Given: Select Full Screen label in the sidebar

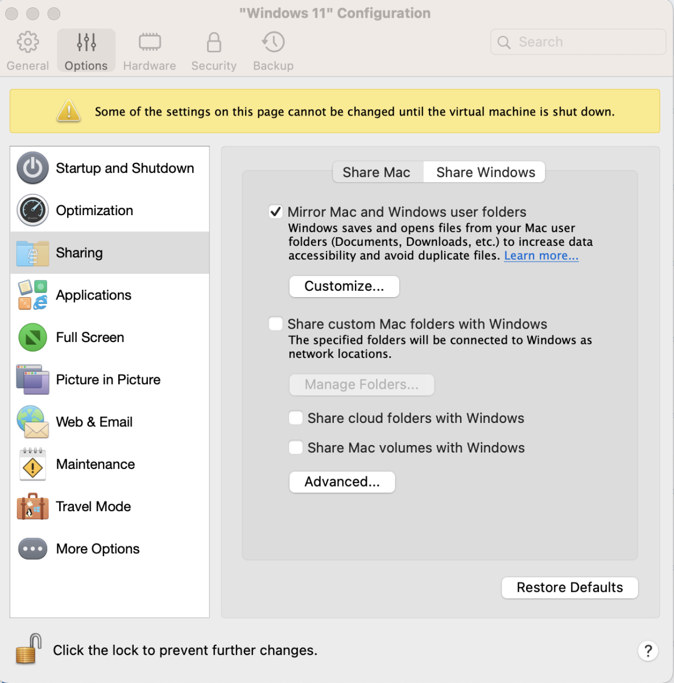Looking at the screenshot, I should click(x=90, y=337).
